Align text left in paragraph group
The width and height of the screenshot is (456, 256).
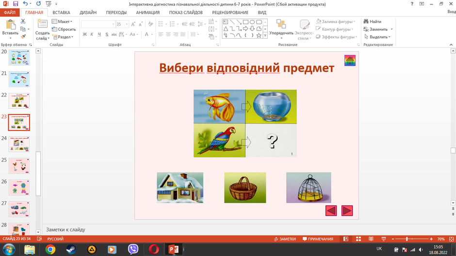tap(161, 34)
